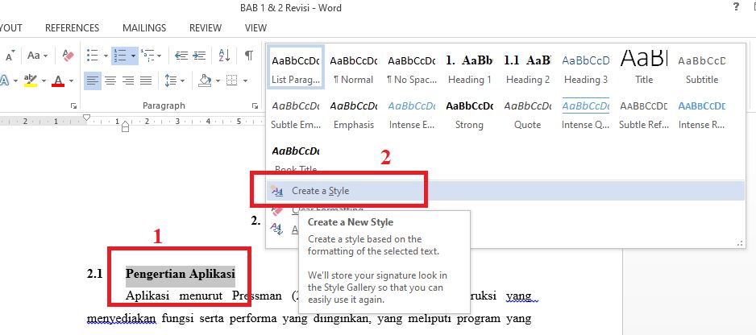Expand the multilevel list dropdown arrow
The image size is (756, 335).
tap(159, 56)
